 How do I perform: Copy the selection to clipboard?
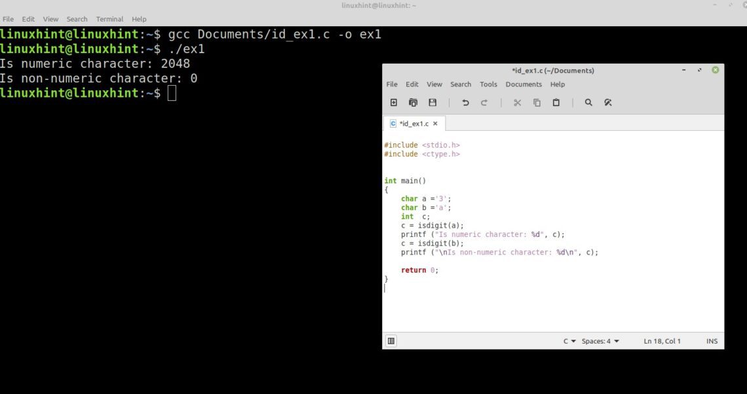pyautogui.click(x=537, y=102)
